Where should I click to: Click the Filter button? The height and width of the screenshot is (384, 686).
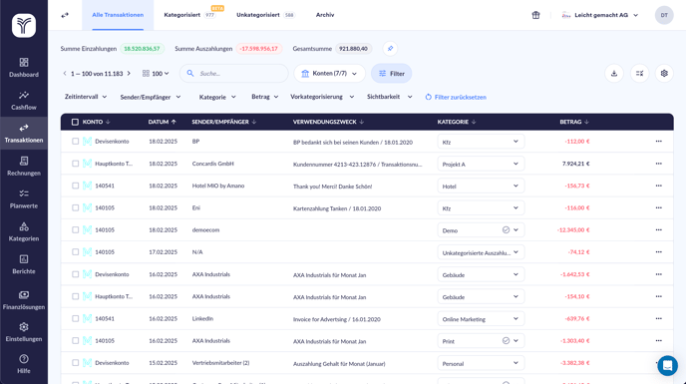pyautogui.click(x=392, y=74)
